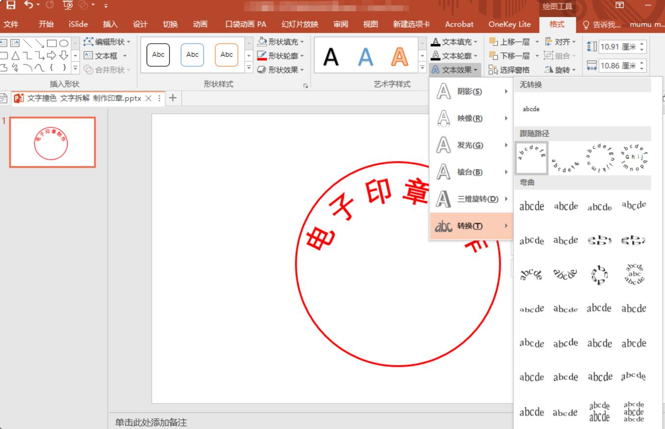Open the 对齐 (Align) dropdown
The height and width of the screenshot is (429, 665).
(558, 42)
